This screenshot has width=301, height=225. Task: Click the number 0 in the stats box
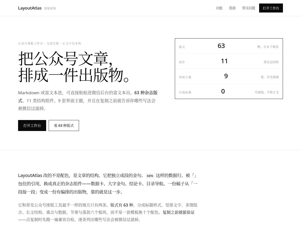click(223, 91)
